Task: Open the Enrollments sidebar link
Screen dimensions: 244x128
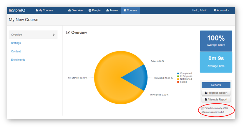Action: point(18,60)
